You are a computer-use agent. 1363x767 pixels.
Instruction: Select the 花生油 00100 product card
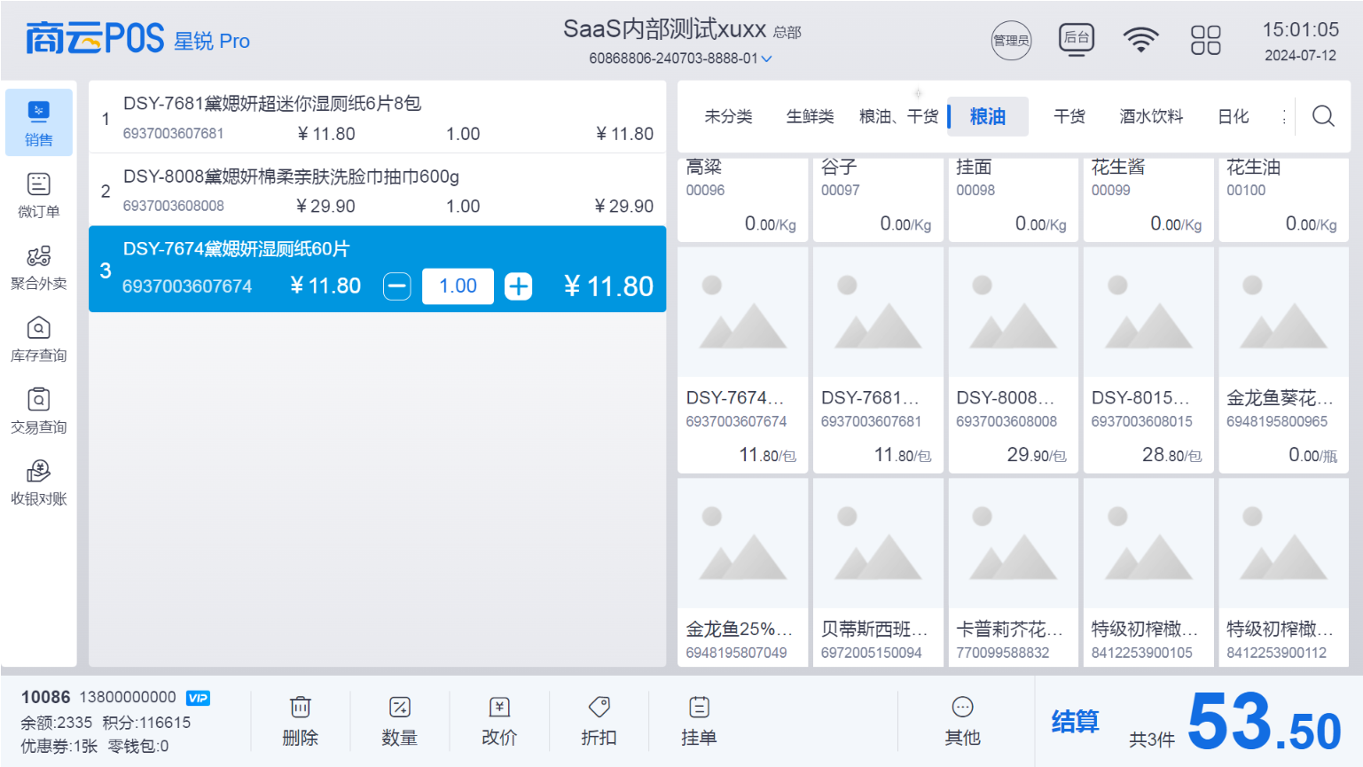pos(1284,200)
